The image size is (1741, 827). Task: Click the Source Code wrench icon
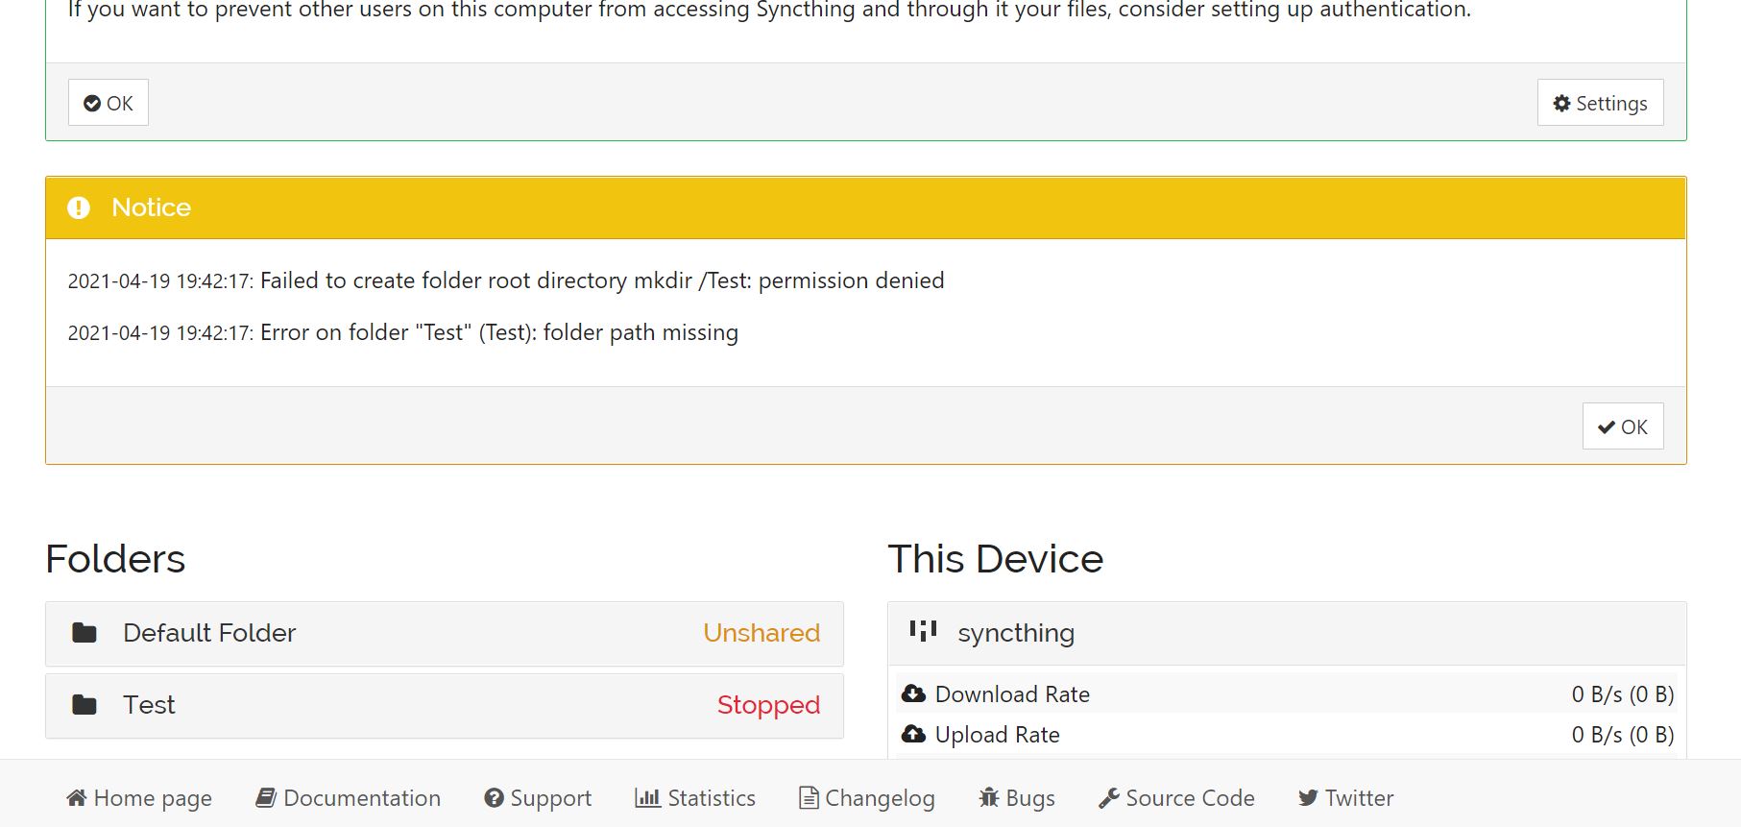point(1109,798)
